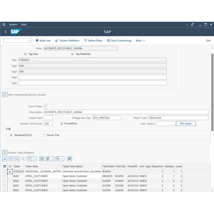The image size is (214, 214).
Task: Collapse Main Customizing Data for Domain section
Action: click(x=5, y=94)
